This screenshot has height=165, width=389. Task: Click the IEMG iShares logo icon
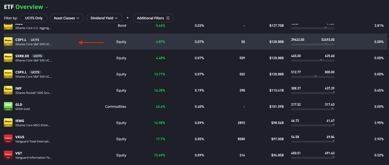8,122
